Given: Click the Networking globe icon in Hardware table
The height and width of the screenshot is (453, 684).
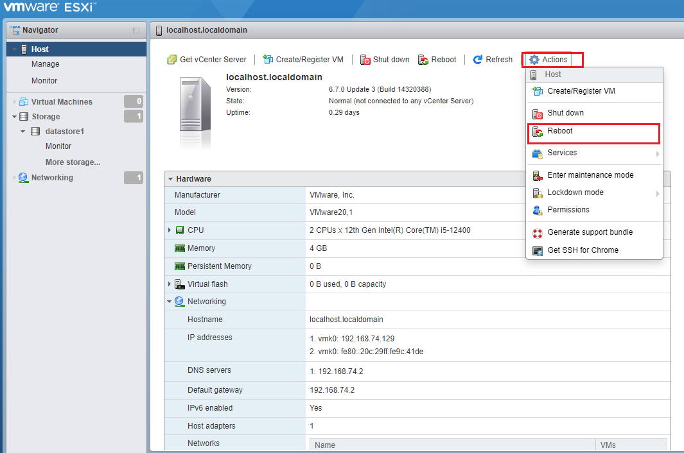Looking at the screenshot, I should [179, 302].
